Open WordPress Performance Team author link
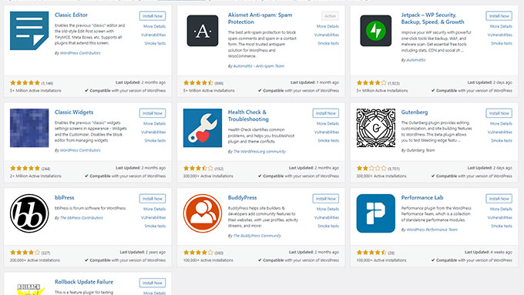 (x=432, y=230)
